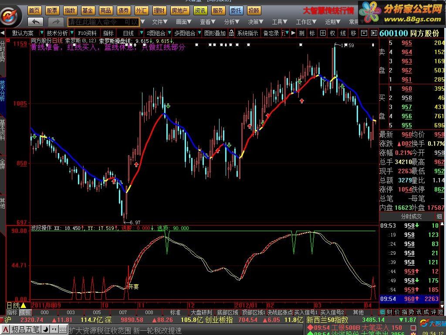Click the crosshair grid icon in toolbar

pyautogui.click(x=323, y=33)
